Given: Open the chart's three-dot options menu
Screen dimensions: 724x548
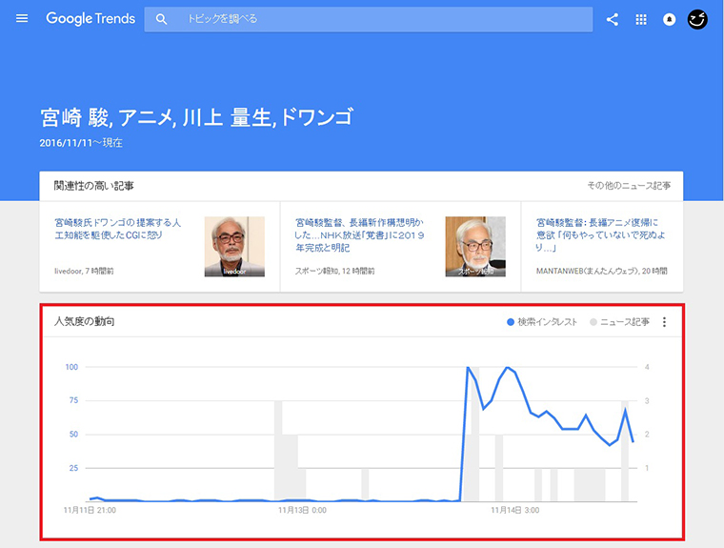Looking at the screenshot, I should [x=664, y=322].
